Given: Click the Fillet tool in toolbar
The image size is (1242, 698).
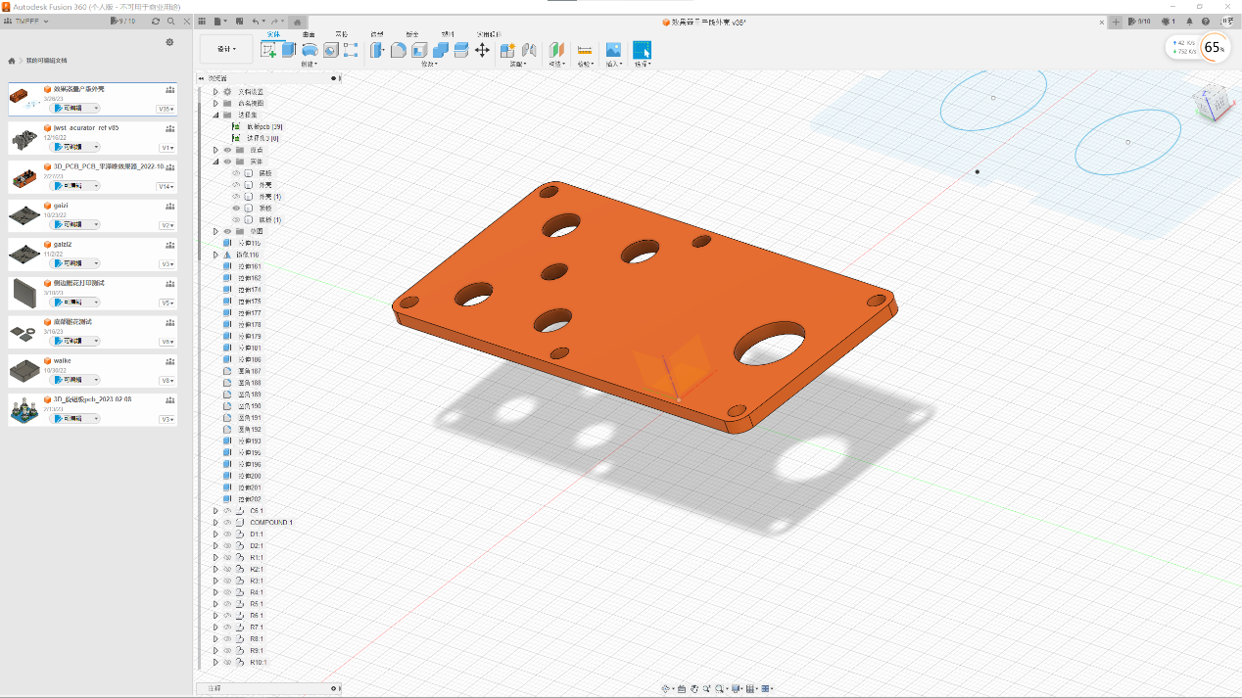Looking at the screenshot, I should pyautogui.click(x=398, y=50).
